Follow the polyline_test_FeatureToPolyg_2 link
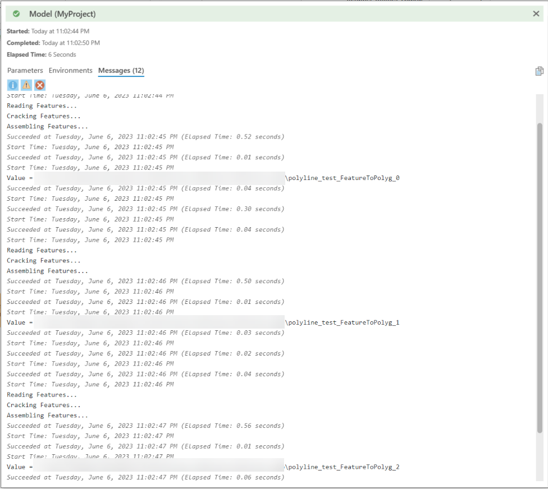 click(x=342, y=467)
